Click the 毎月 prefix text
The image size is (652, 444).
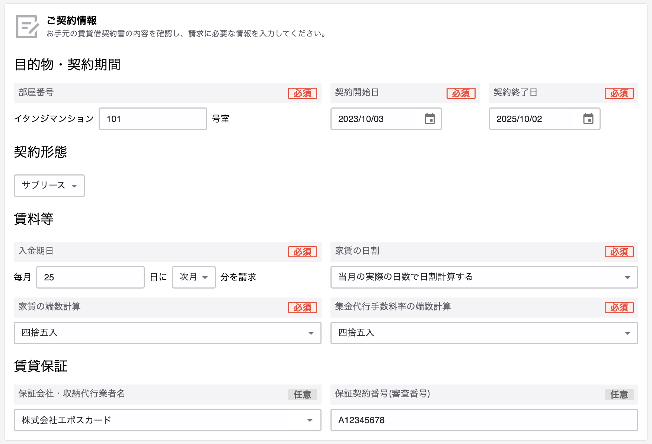coord(23,277)
